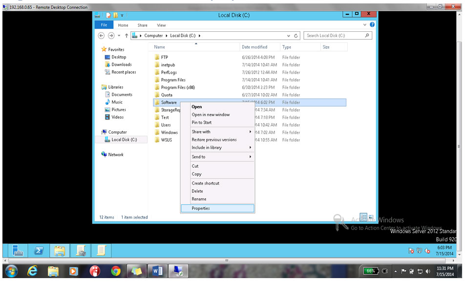Select Local Disk (C:) in navigation pane

124,140
